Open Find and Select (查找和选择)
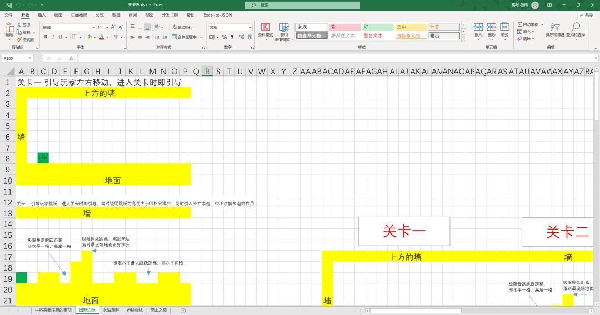600x315 pixels. [x=576, y=30]
